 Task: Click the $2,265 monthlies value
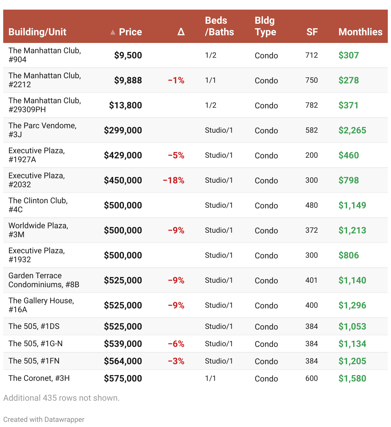tap(352, 130)
